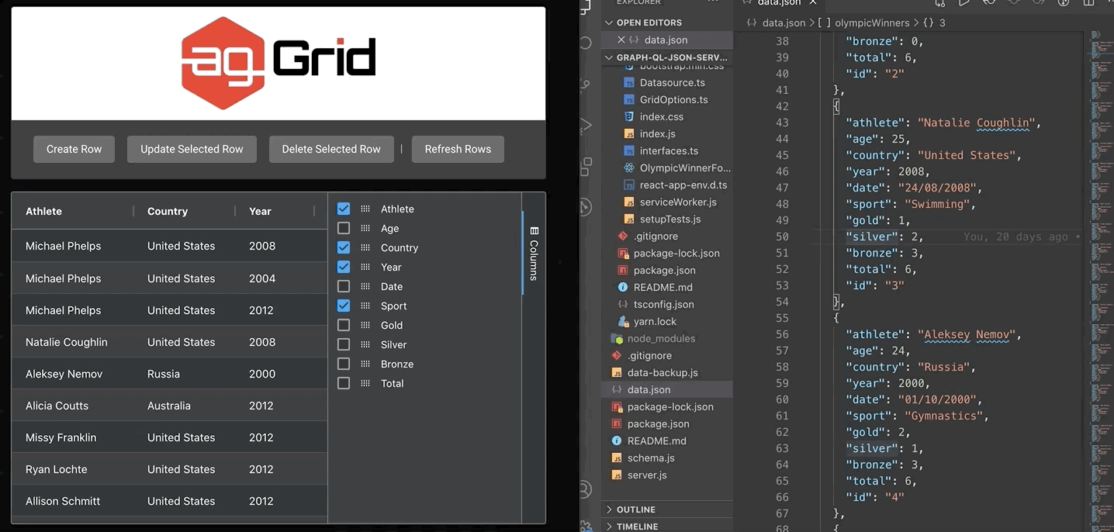Click the "Natalie Coughlin" value in editor

pos(977,123)
